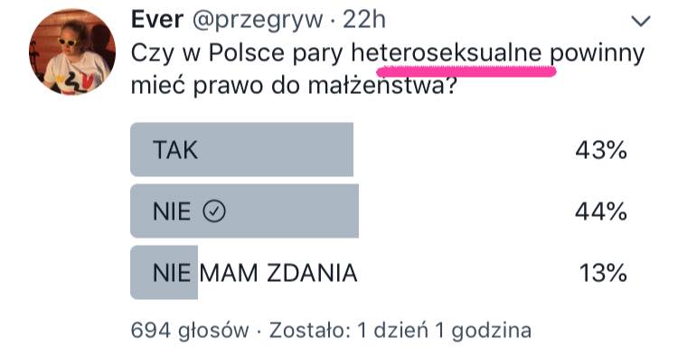Click the 13% result label

pos(603,273)
